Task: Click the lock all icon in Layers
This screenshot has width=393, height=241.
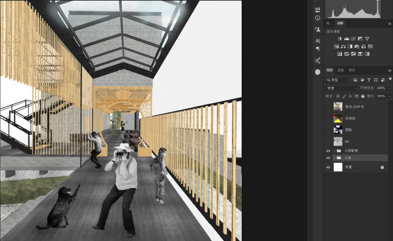Action: point(363,96)
